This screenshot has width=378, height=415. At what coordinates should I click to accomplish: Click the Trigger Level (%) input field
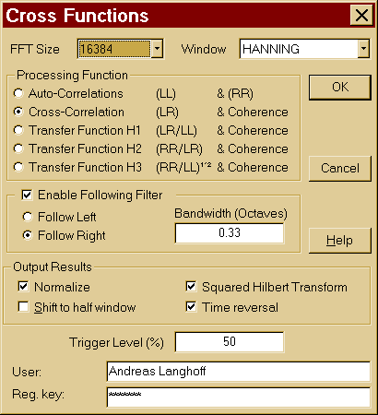tap(230, 341)
